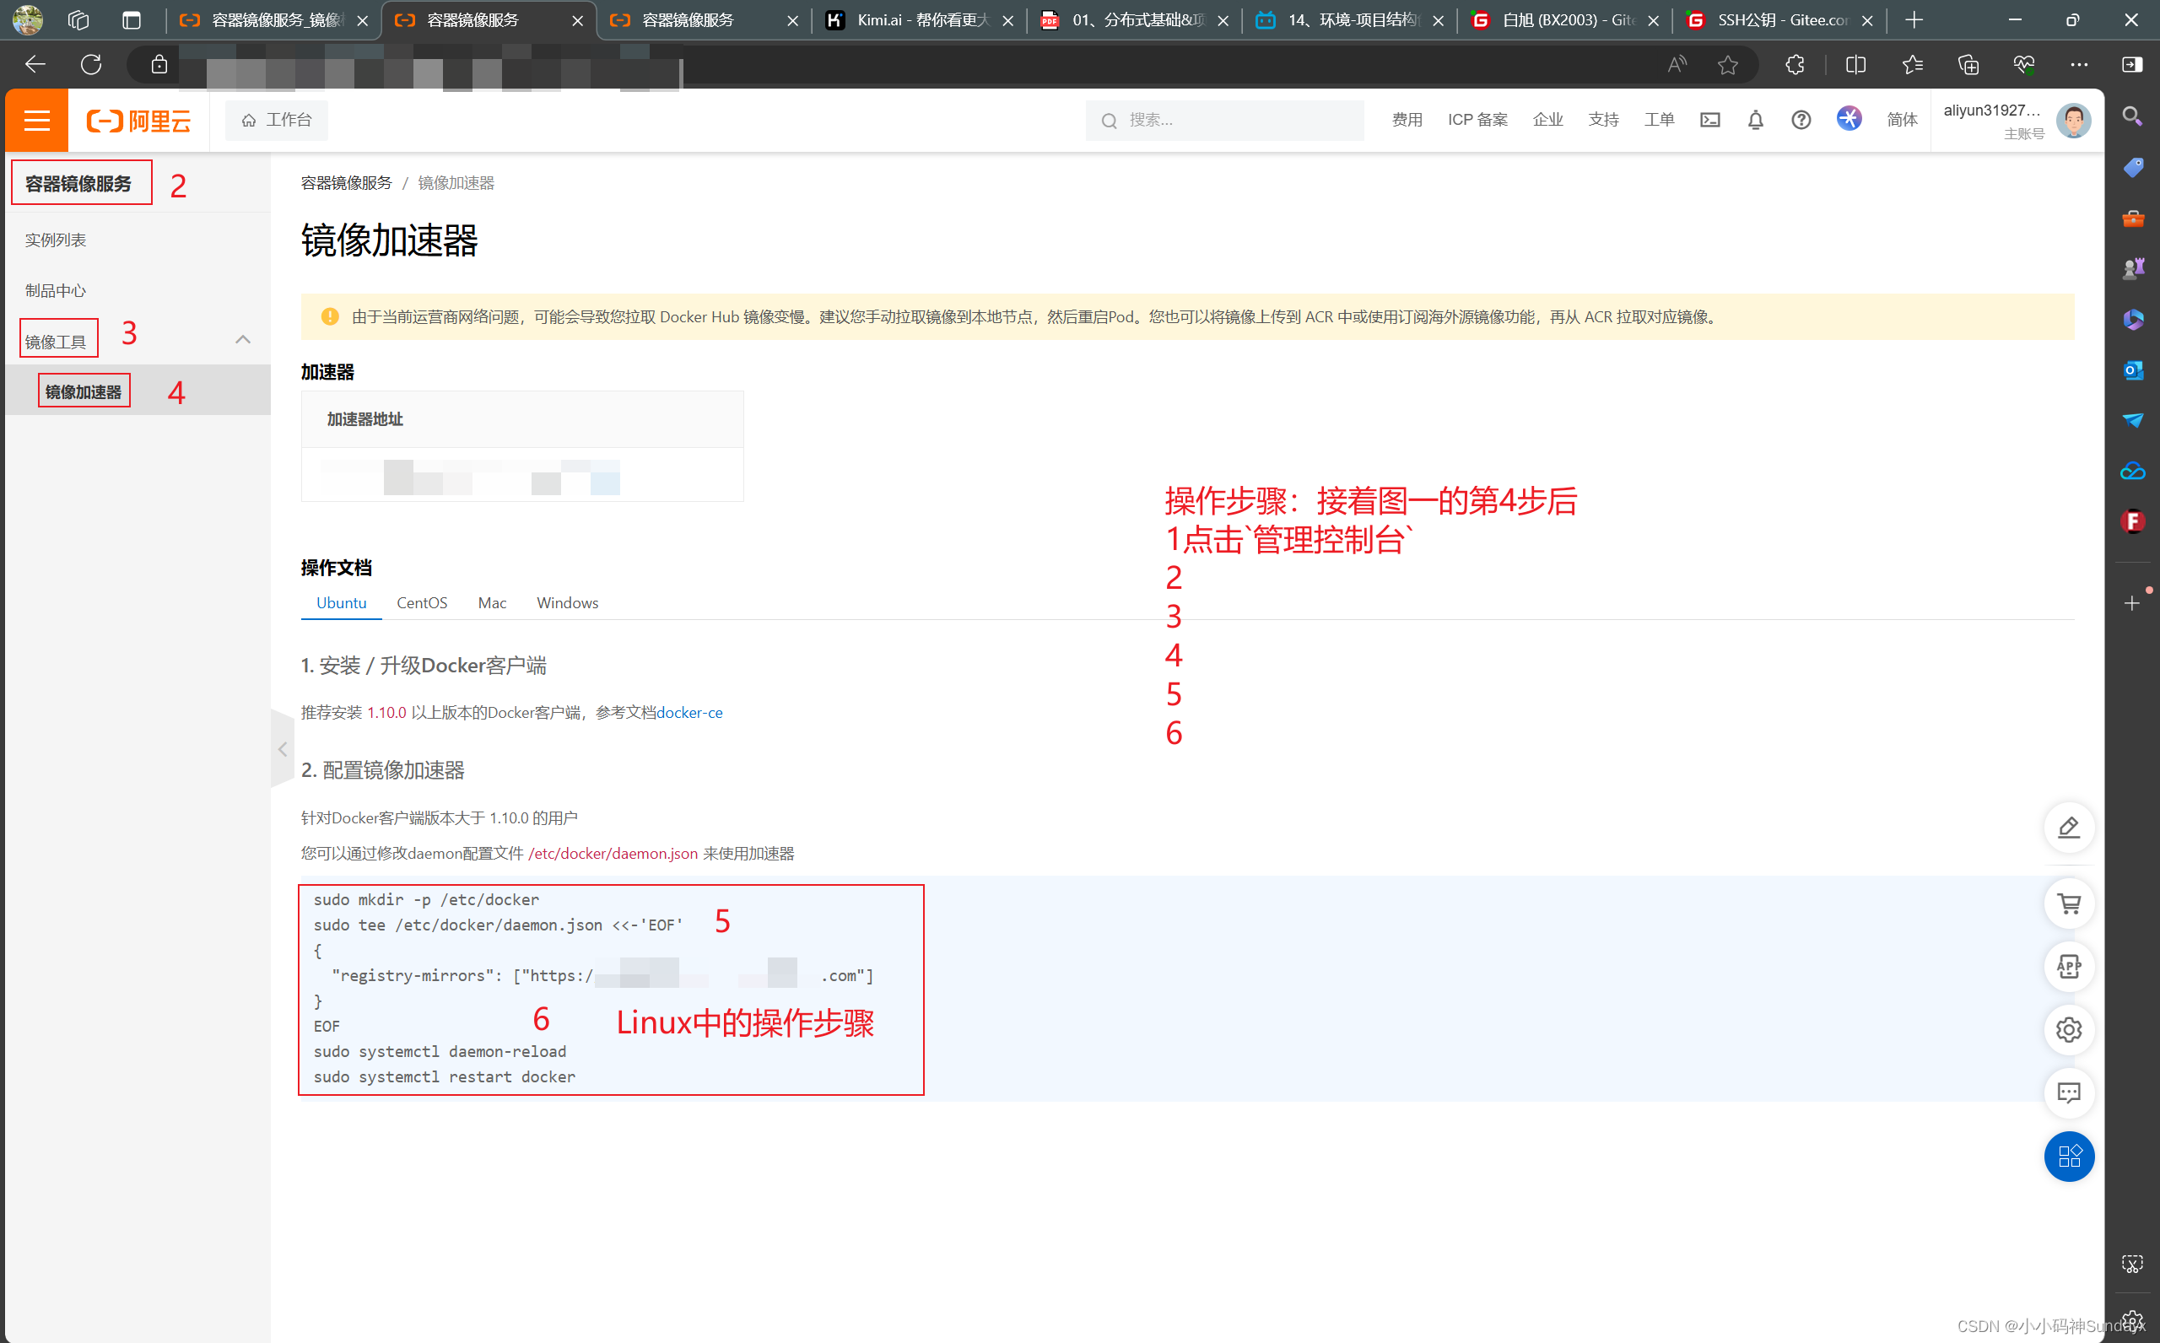Image resolution: width=2160 pixels, height=1343 pixels.
Task: Open the help question-mark icon
Action: (1801, 120)
